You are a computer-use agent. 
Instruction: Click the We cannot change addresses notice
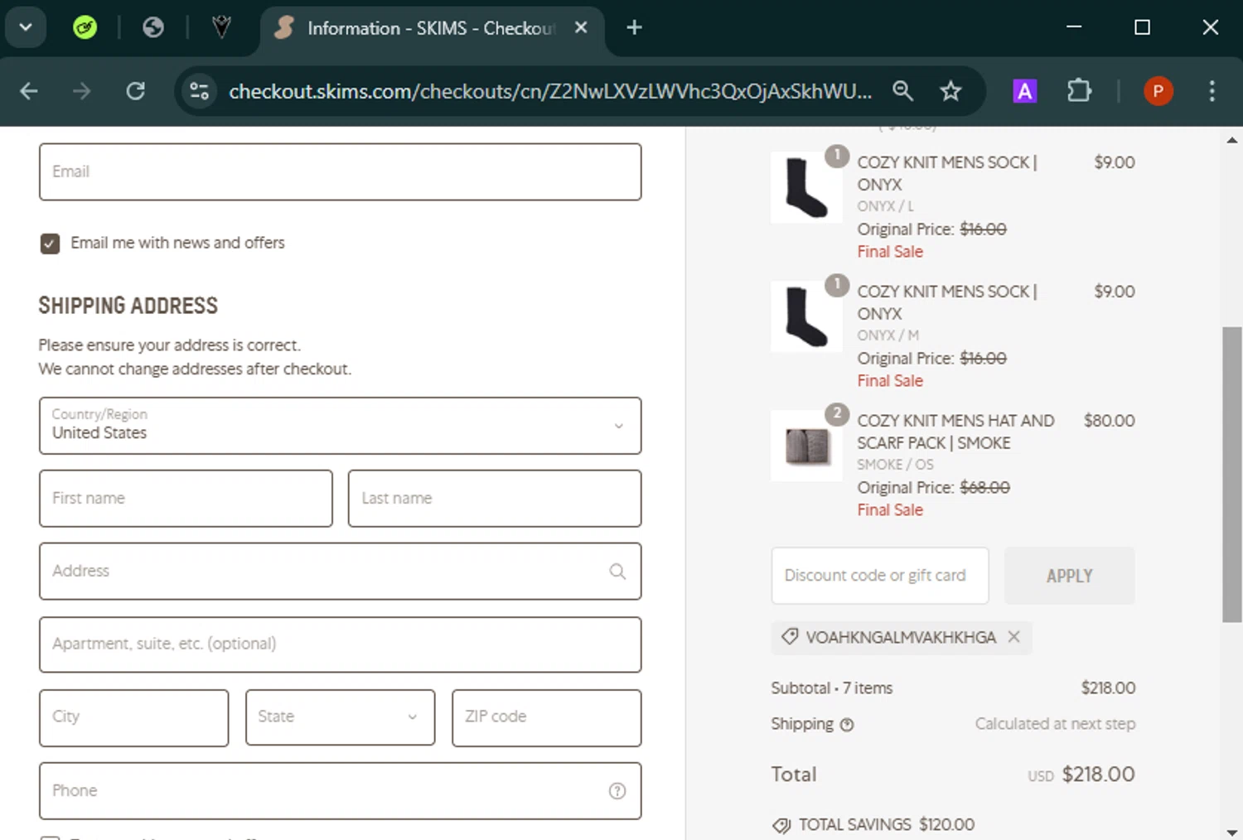195,369
